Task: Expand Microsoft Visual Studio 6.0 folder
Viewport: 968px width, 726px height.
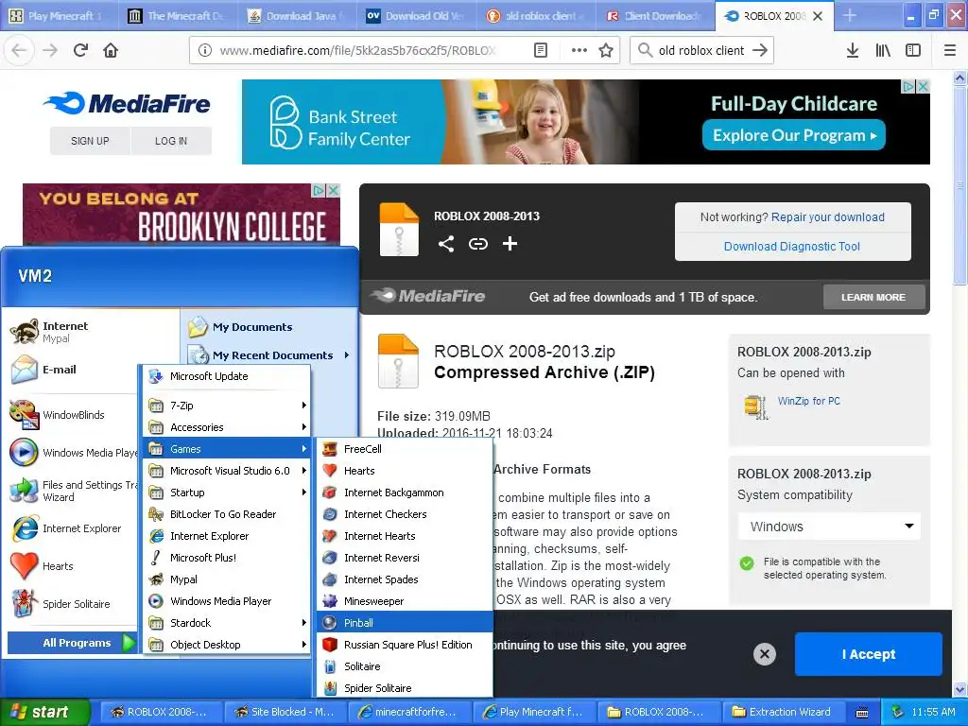Action: 227,471
